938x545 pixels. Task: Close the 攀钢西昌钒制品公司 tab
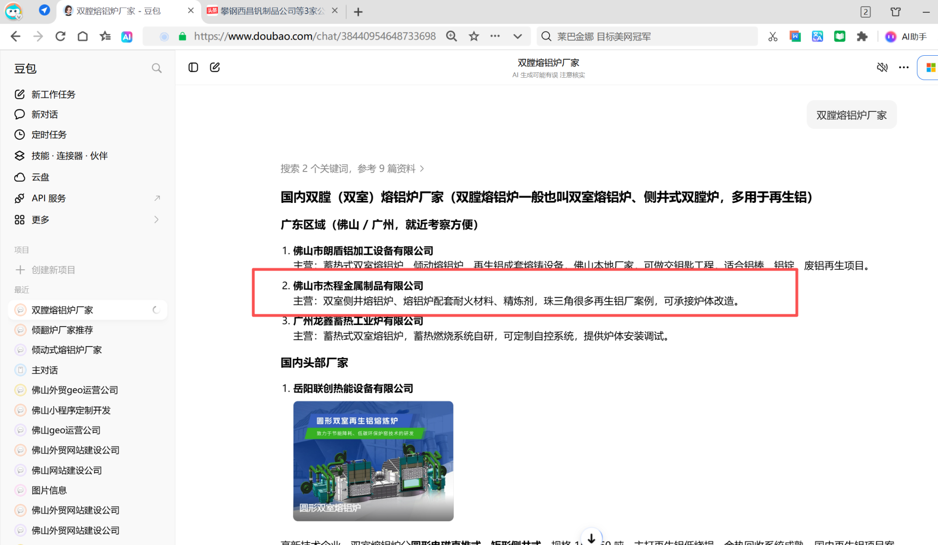[335, 11]
